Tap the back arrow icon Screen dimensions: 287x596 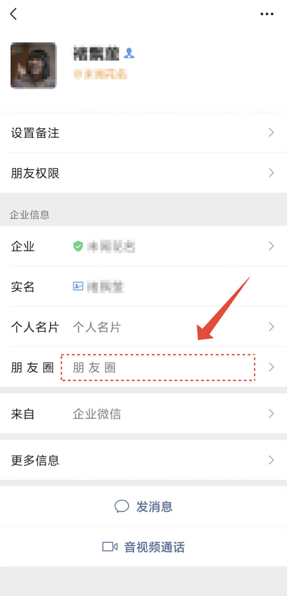(14, 14)
